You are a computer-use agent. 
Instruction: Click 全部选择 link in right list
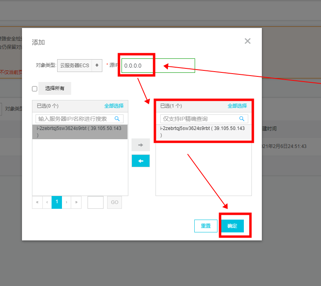coord(237,106)
